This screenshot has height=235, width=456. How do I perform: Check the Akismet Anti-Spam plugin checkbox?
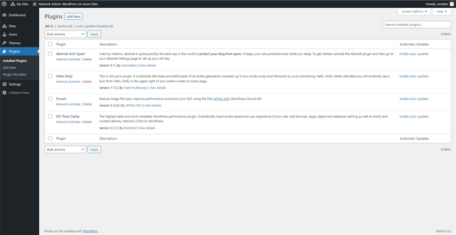tap(50, 54)
